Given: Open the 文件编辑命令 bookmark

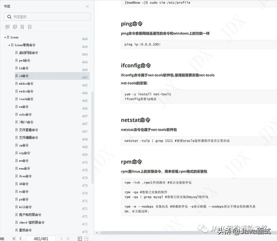Looking at the screenshot, I should click(x=28, y=138).
